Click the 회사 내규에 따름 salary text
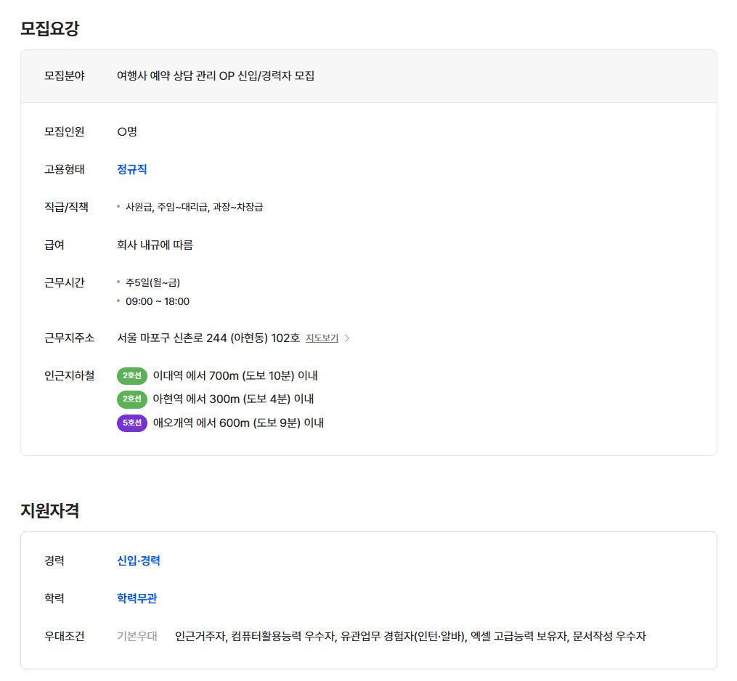737x681 pixels. [x=155, y=245]
